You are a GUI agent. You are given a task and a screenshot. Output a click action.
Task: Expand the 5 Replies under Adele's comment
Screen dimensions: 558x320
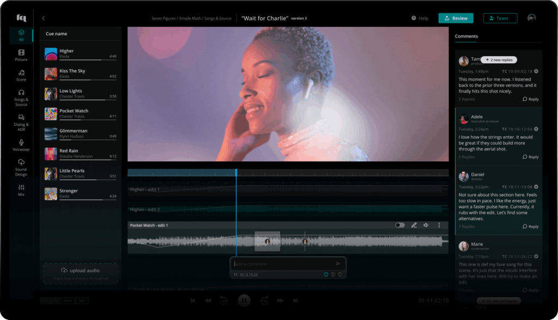(x=467, y=157)
